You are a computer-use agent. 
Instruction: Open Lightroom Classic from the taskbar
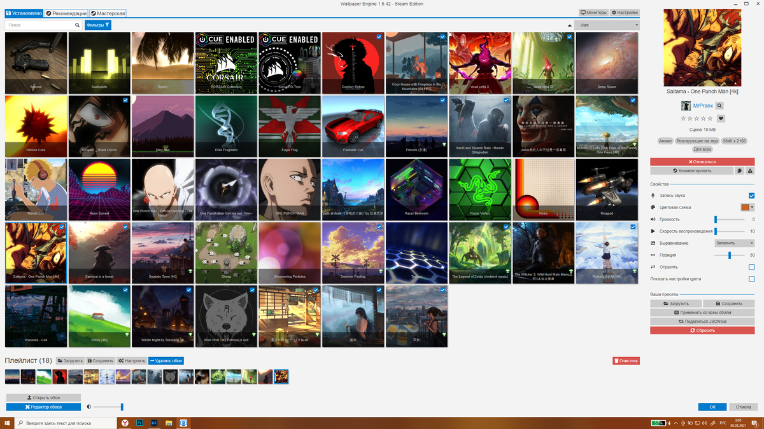[x=154, y=423]
